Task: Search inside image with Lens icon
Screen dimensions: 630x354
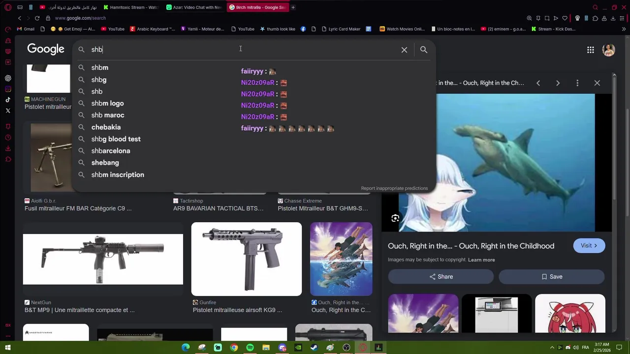Action: coord(395,218)
